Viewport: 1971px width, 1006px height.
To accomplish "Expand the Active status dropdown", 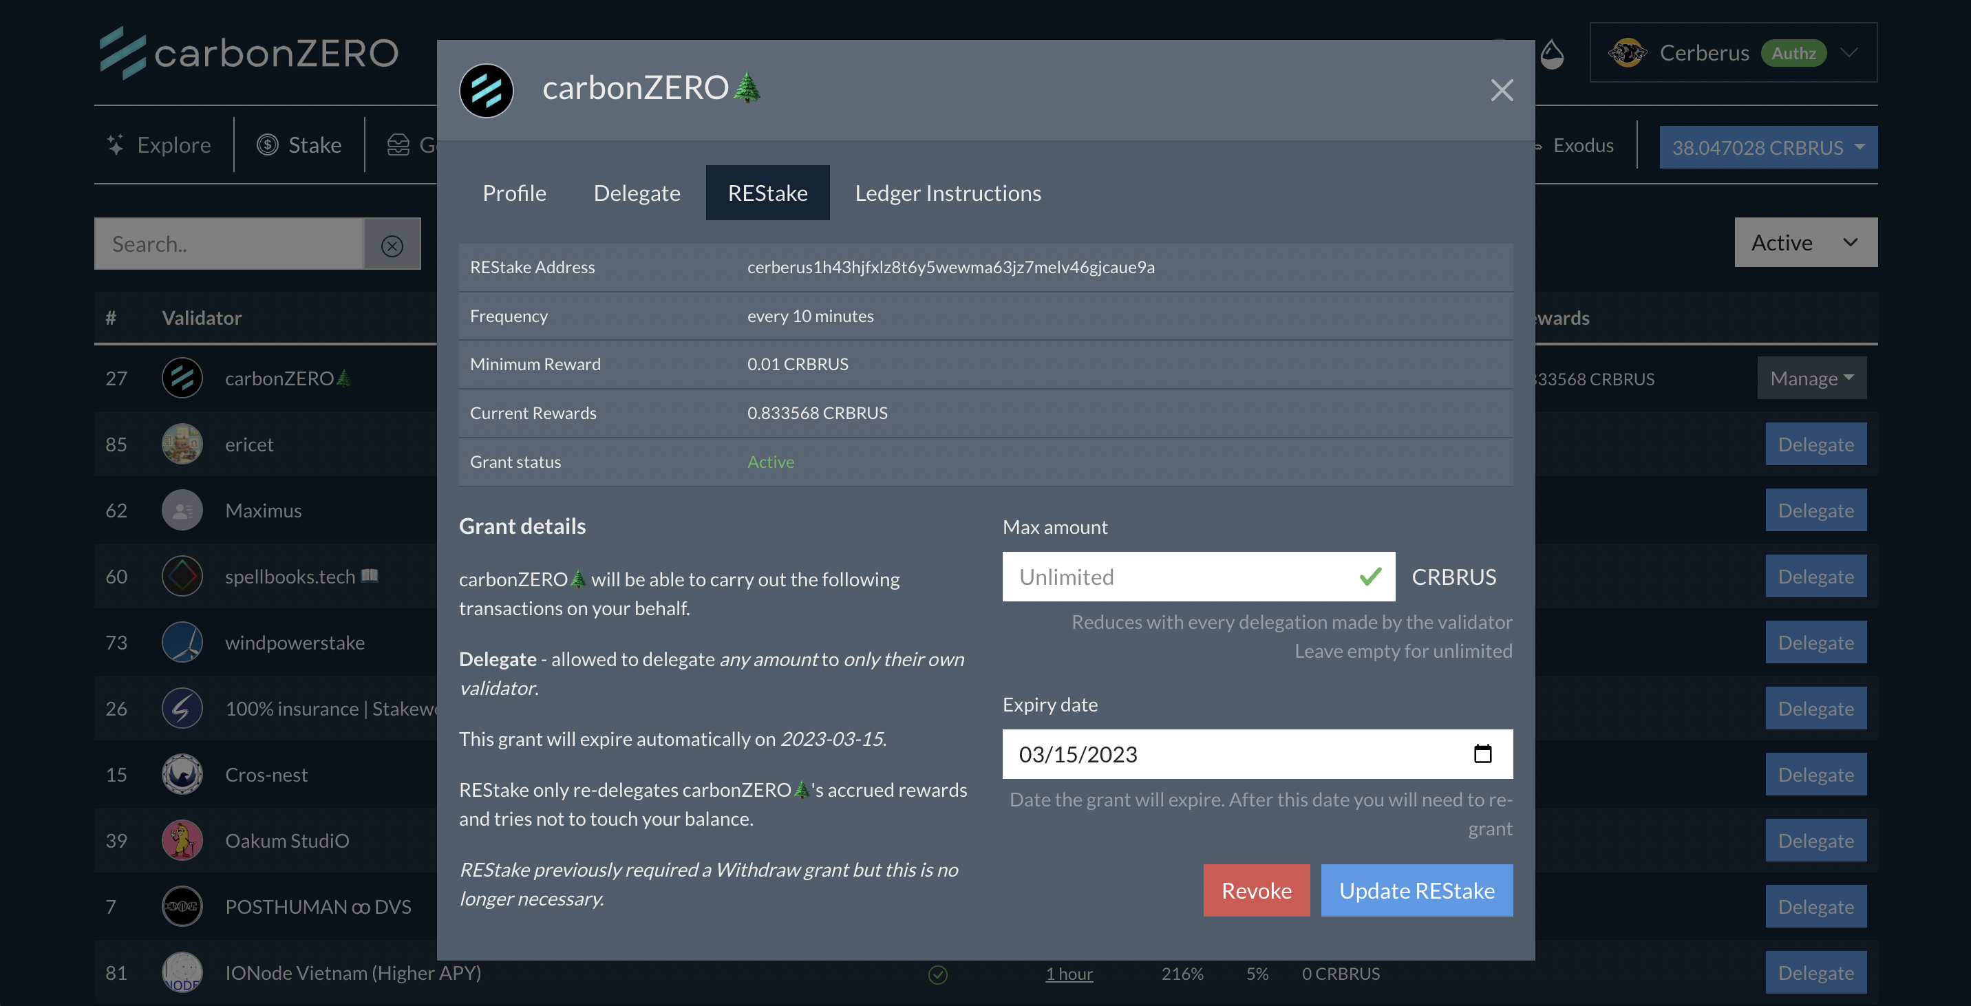I will 1805,242.
